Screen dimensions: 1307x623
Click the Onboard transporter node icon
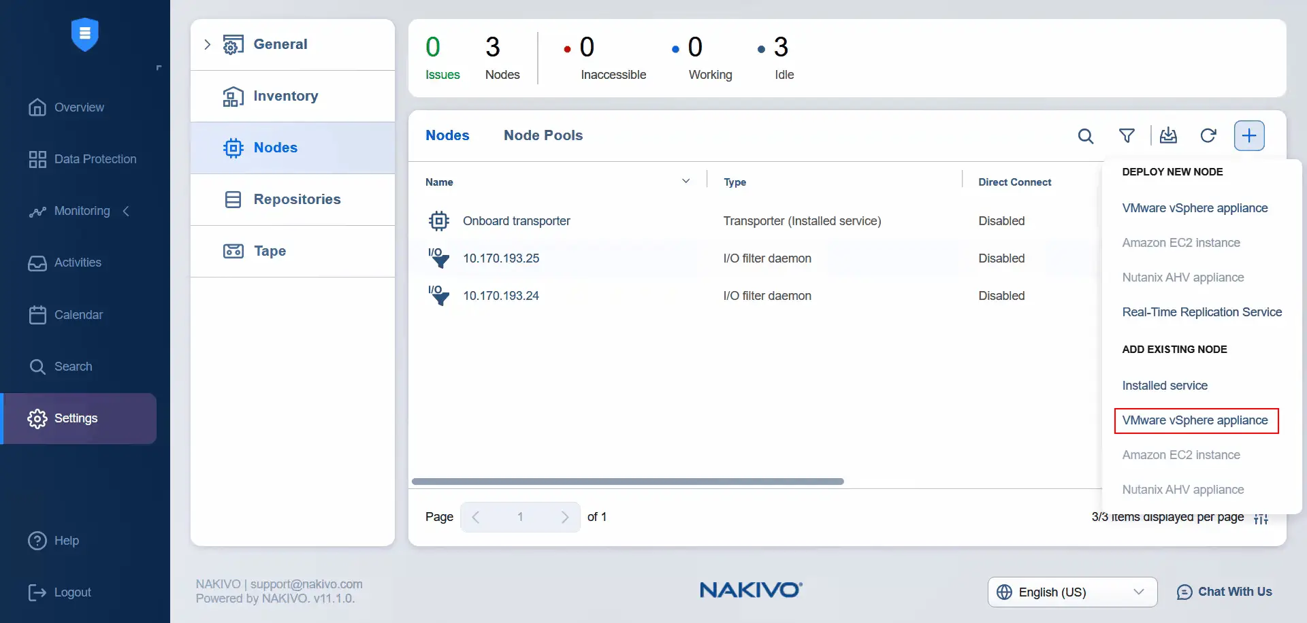click(439, 220)
